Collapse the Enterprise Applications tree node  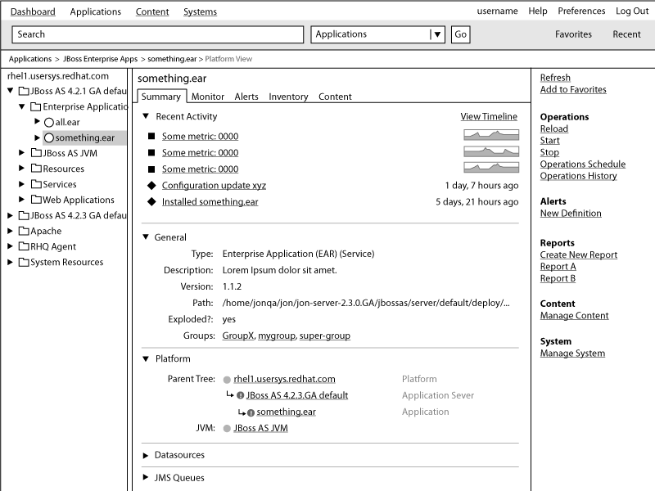click(22, 106)
